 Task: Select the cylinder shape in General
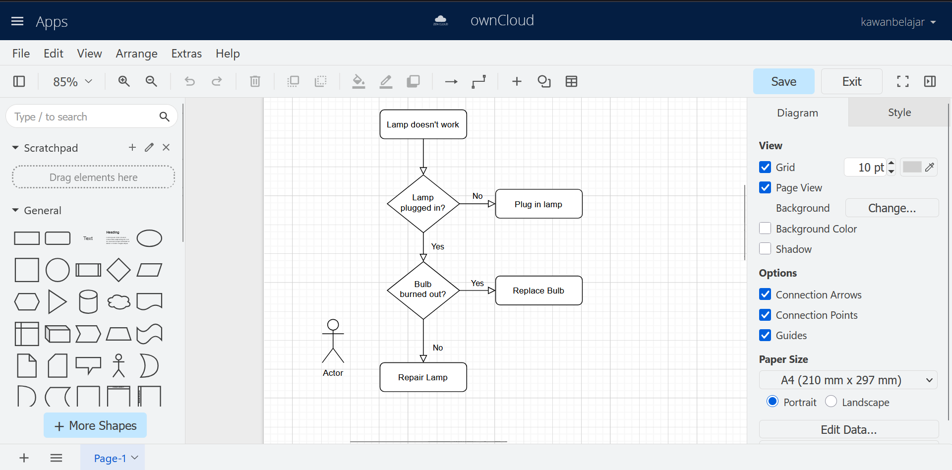coord(88,301)
